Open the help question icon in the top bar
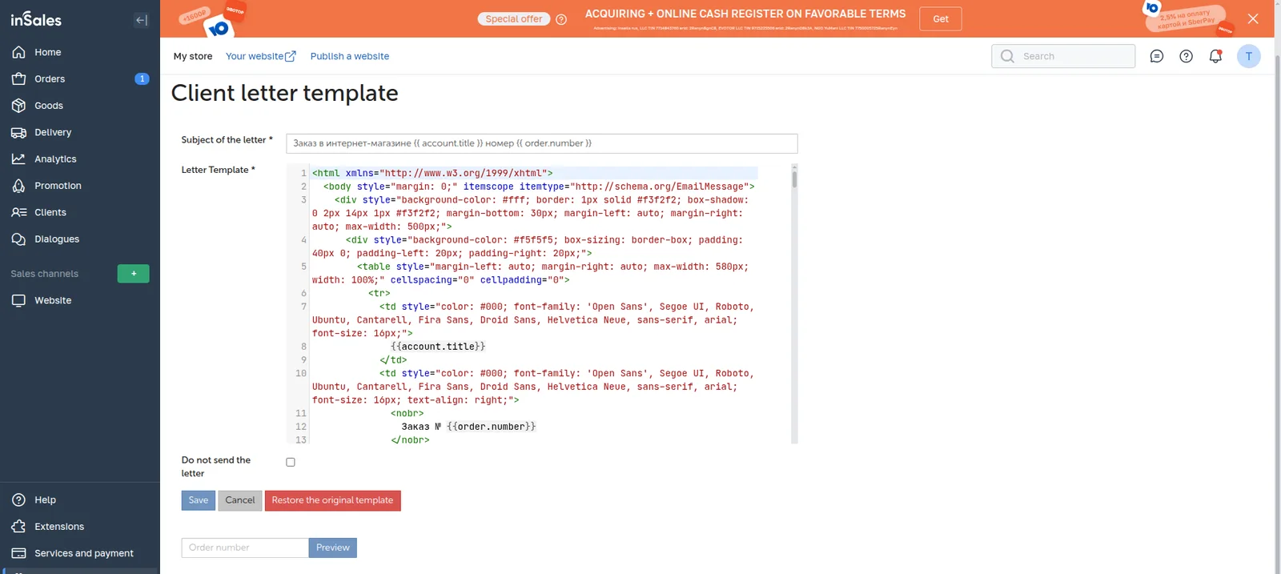 pyautogui.click(x=1186, y=56)
